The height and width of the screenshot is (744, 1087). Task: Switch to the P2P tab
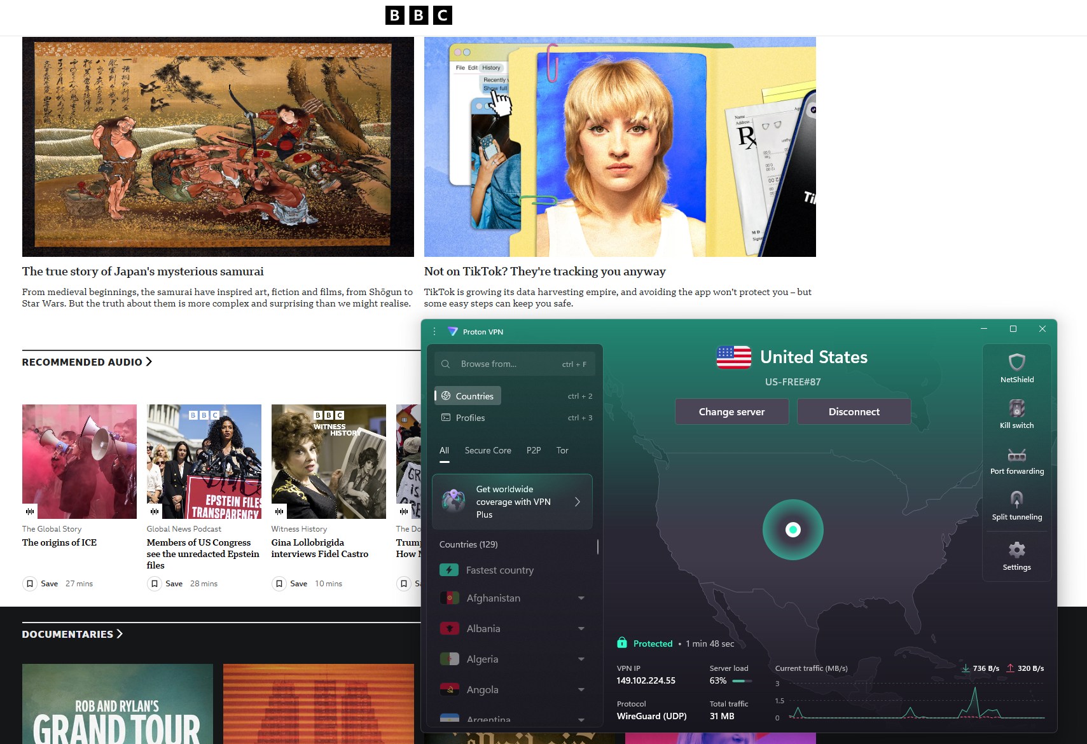pyautogui.click(x=534, y=450)
